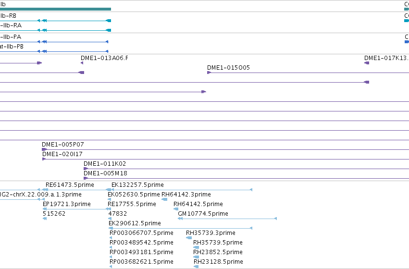Click the DME1-015O05 feature start arrow
Viewport: 409px width, 269px height.
(209, 73)
